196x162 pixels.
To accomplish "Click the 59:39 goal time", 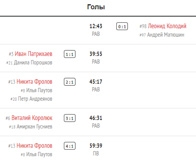I will click(x=96, y=146).
